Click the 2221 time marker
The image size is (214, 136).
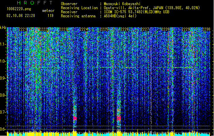23,29
